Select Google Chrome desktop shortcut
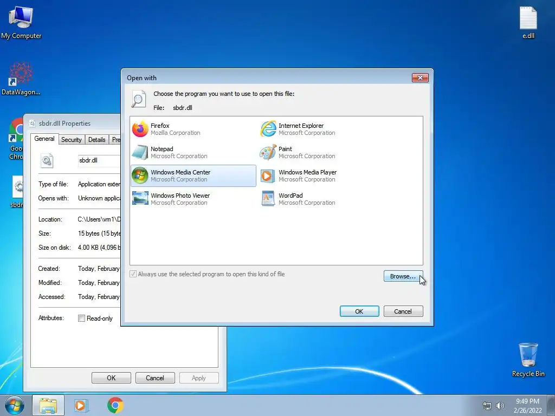Viewport: 555px width, 416px height. pos(16,139)
